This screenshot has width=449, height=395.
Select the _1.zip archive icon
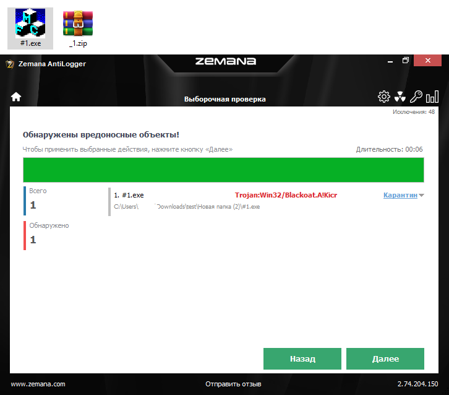click(x=78, y=28)
